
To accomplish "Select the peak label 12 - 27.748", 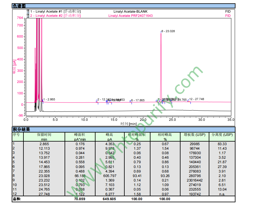I will click(197, 99).
